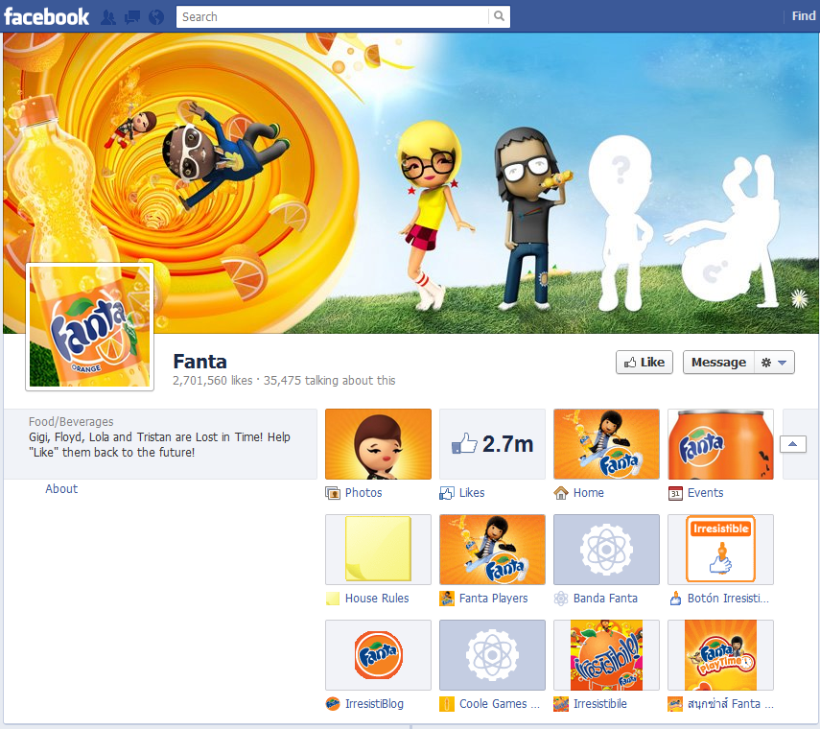
Task: Click the small Irresistibile icon
Action: pyautogui.click(x=561, y=704)
